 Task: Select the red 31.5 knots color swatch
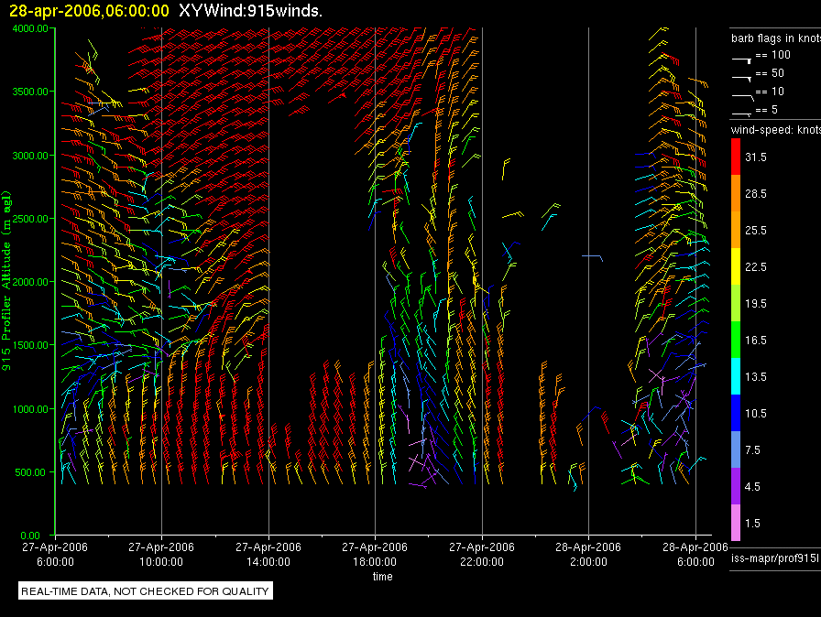[736, 156]
